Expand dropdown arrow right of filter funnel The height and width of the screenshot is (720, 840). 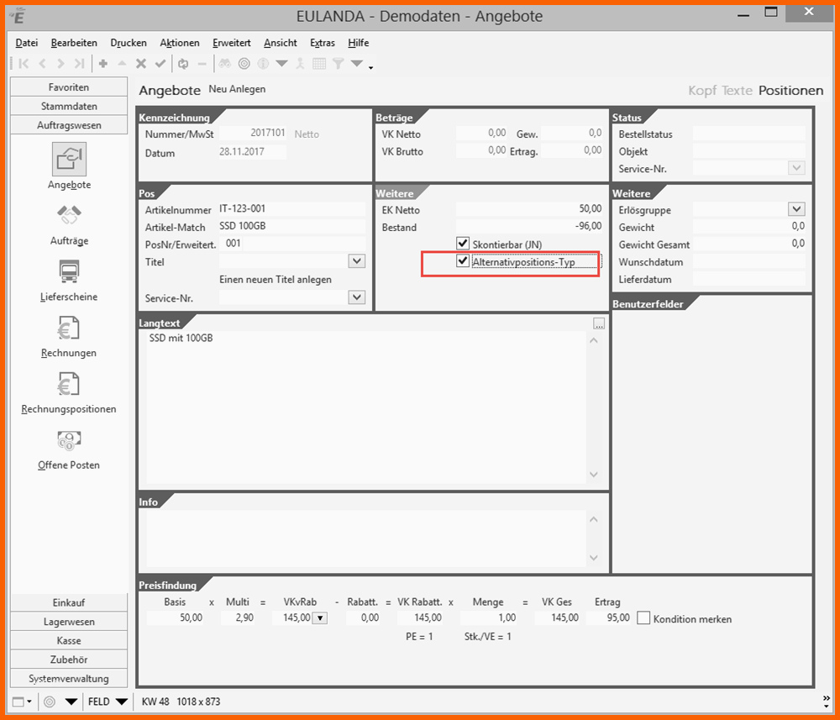click(357, 64)
